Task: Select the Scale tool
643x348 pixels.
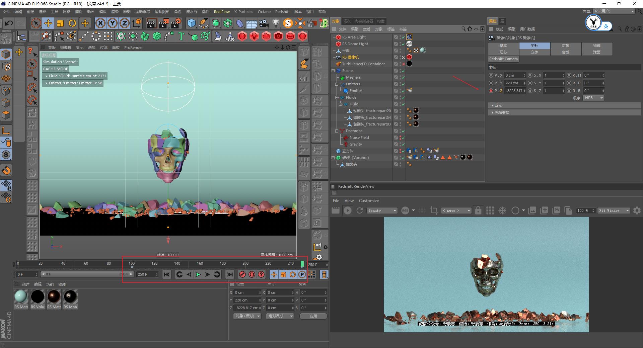Action: click(61, 23)
